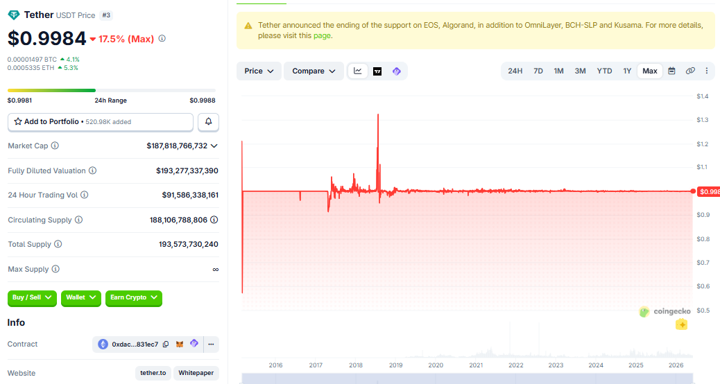Screen dimensions: 720x384
Task: Add contract to MetaMask via fox icon
Action: point(180,344)
